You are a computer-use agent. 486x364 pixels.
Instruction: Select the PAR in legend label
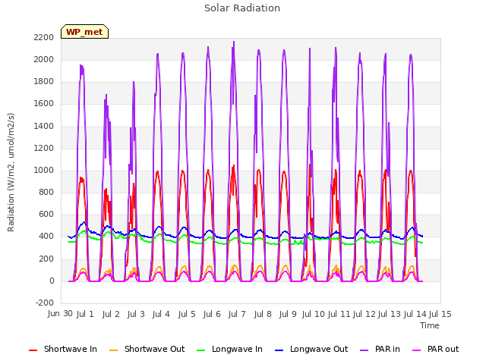(387, 349)
